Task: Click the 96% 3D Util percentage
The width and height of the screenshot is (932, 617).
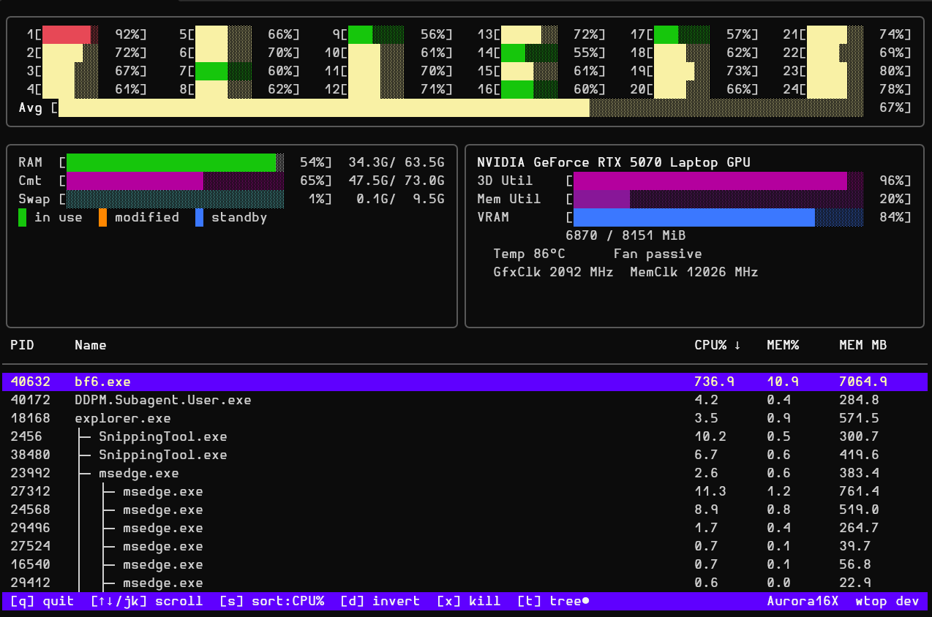Action: tap(890, 181)
